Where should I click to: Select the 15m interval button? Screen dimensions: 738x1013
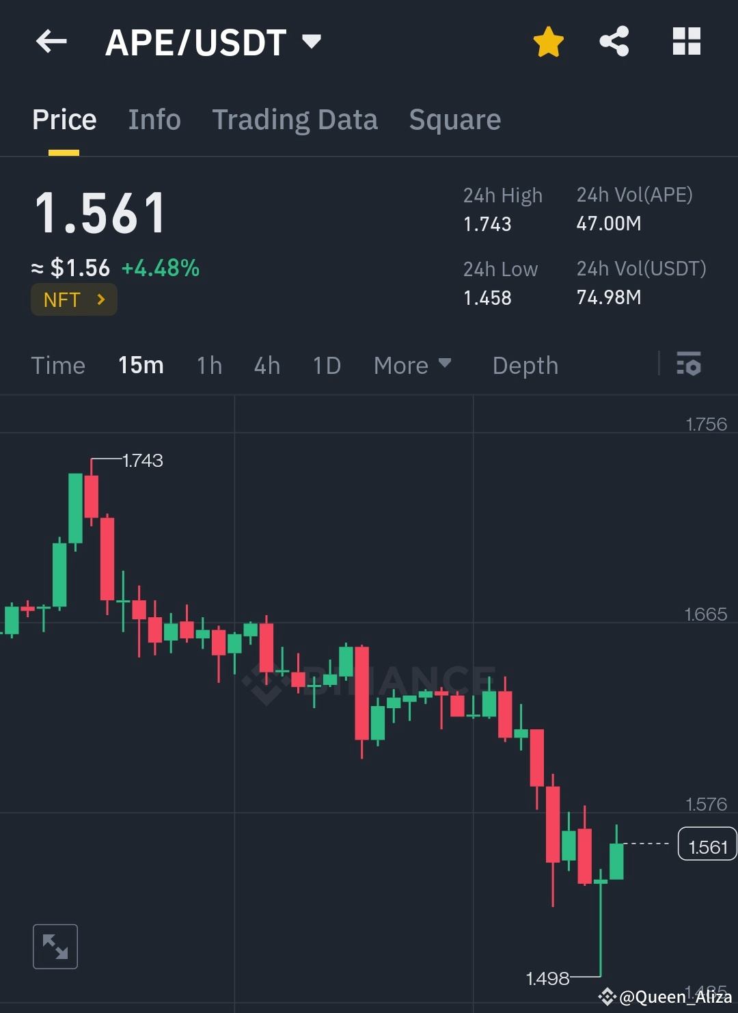point(140,366)
